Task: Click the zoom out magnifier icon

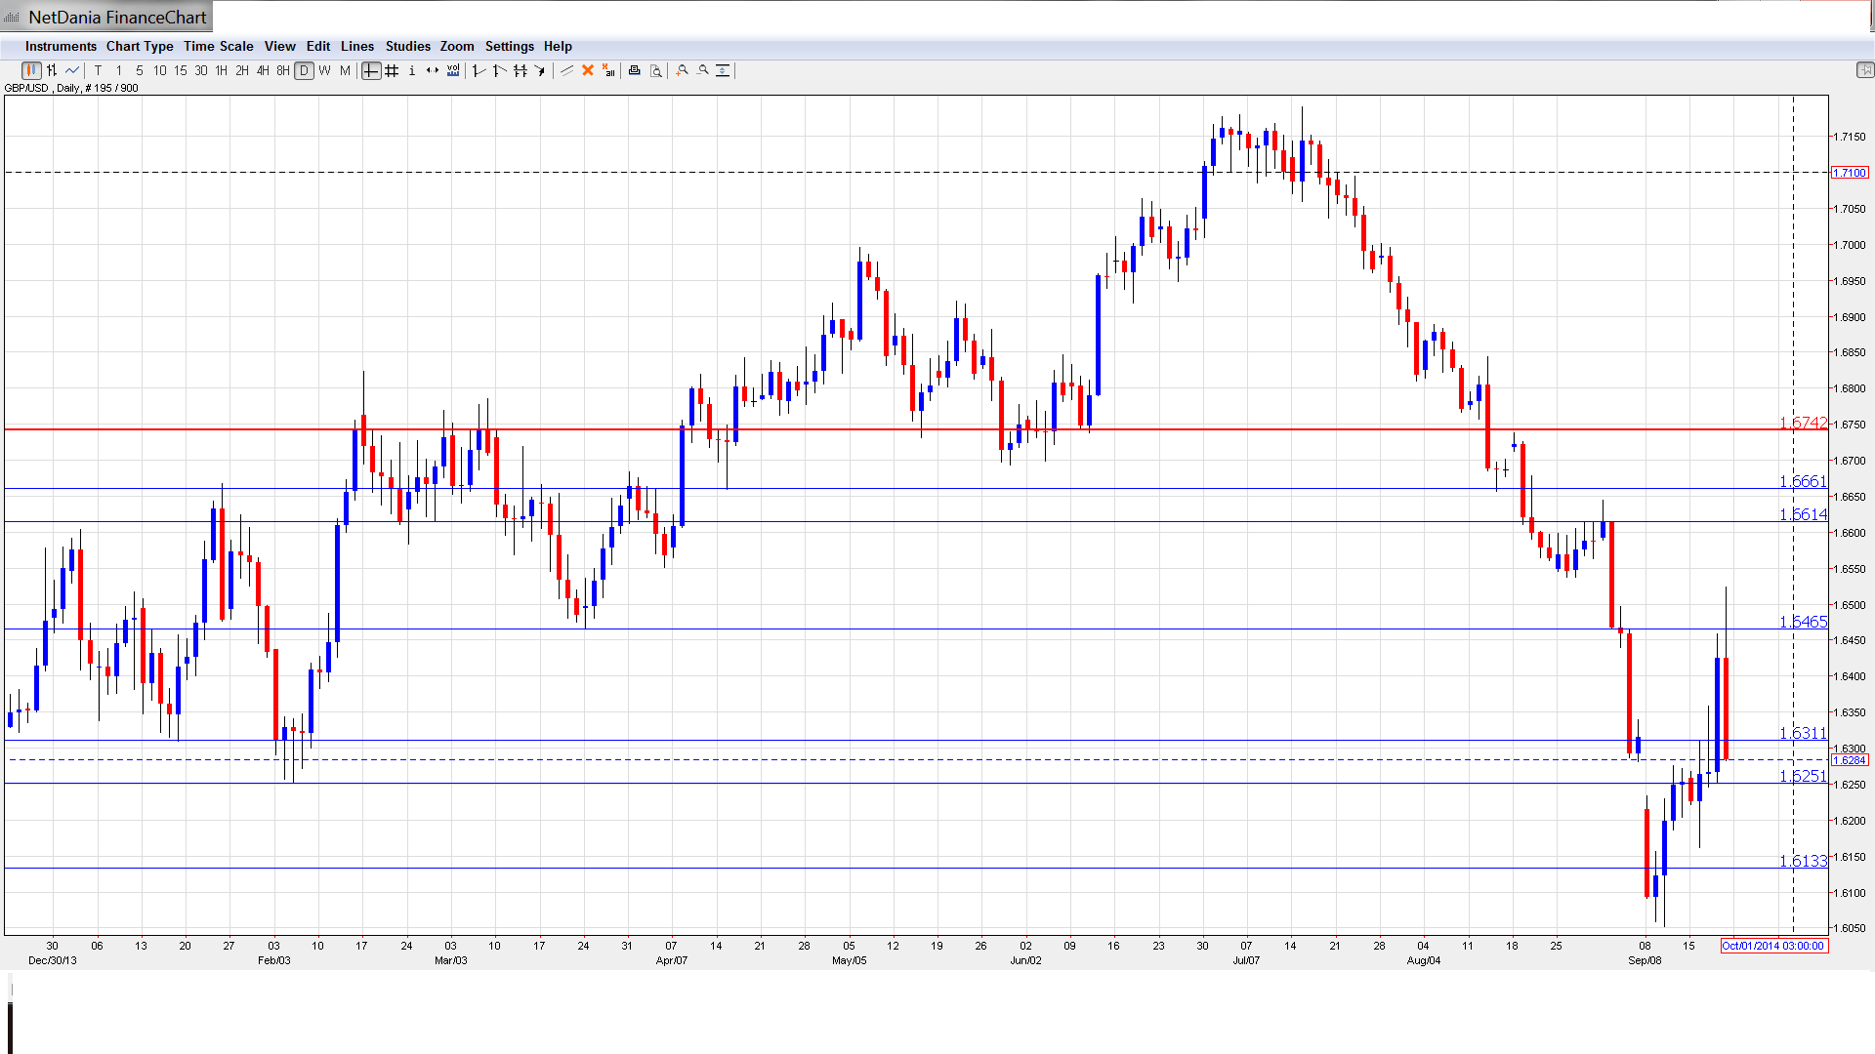Action: pos(703,70)
